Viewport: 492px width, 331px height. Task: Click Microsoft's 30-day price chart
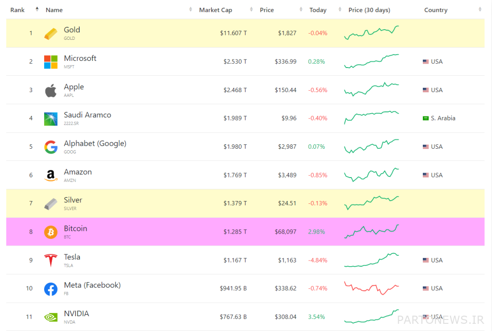(371, 61)
